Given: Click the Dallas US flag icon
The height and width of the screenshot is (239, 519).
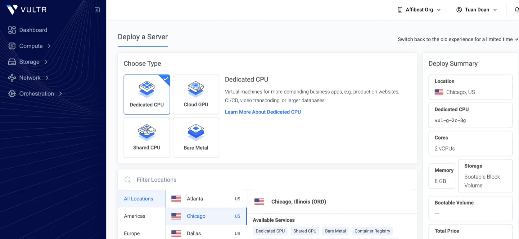Looking at the screenshot, I should point(176,233).
